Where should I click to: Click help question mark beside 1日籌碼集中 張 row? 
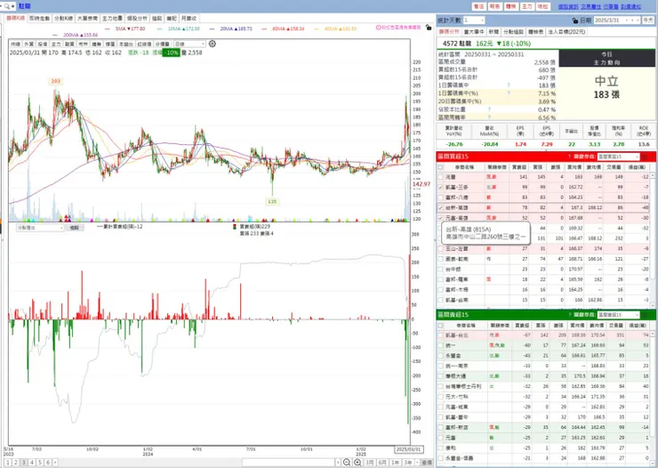pyautogui.click(x=509, y=85)
